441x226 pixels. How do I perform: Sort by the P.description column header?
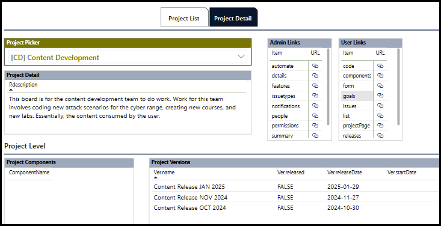coord(23,85)
